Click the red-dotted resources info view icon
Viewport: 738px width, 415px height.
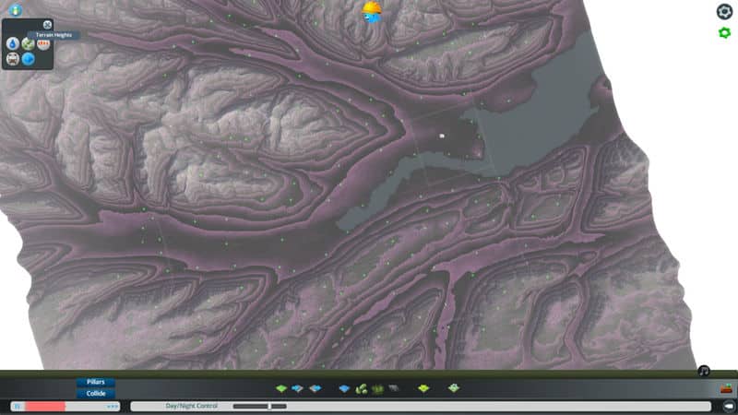[42, 43]
